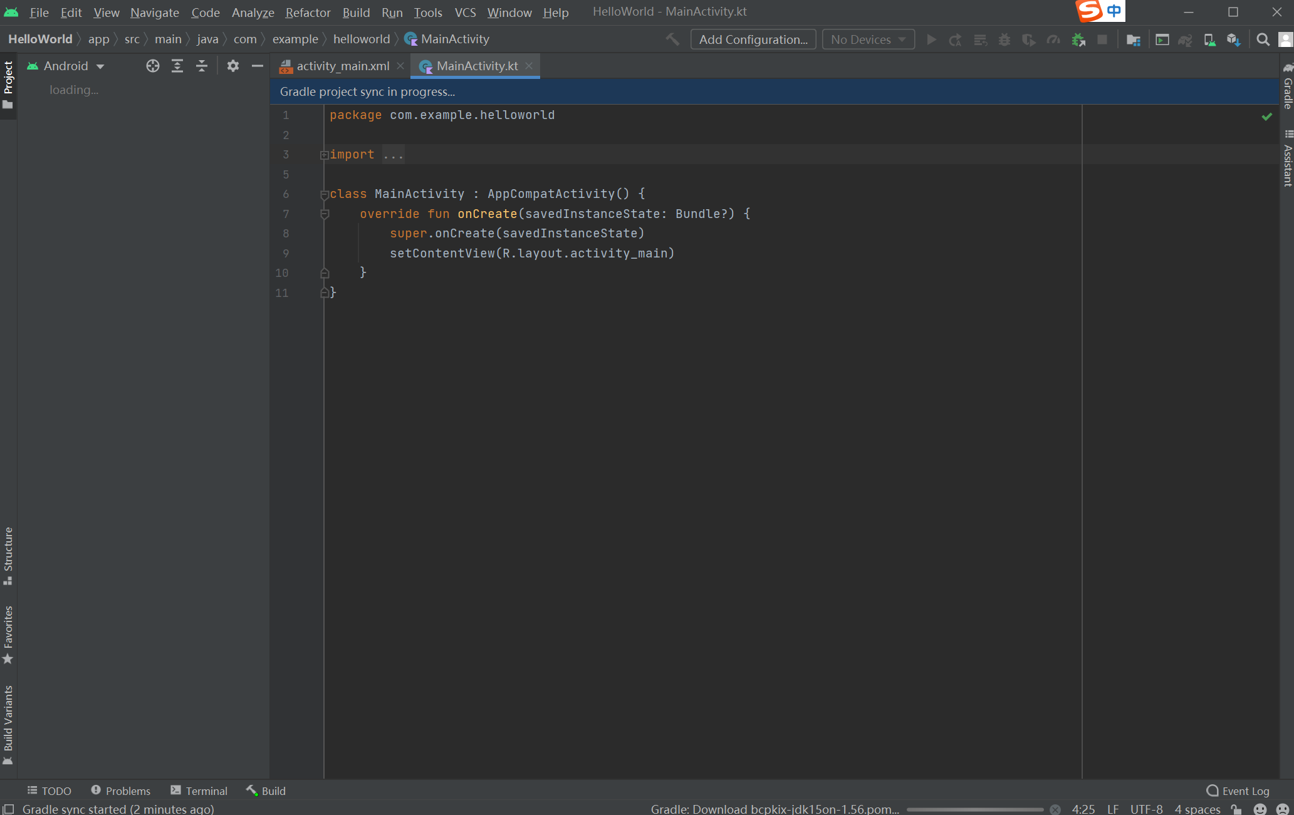
Task: Click Add Configuration button
Action: (x=753, y=39)
